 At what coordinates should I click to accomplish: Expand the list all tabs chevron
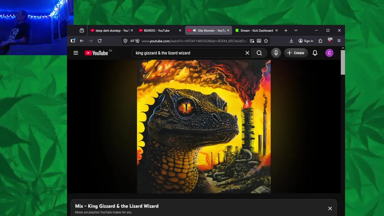pyautogui.click(x=296, y=30)
